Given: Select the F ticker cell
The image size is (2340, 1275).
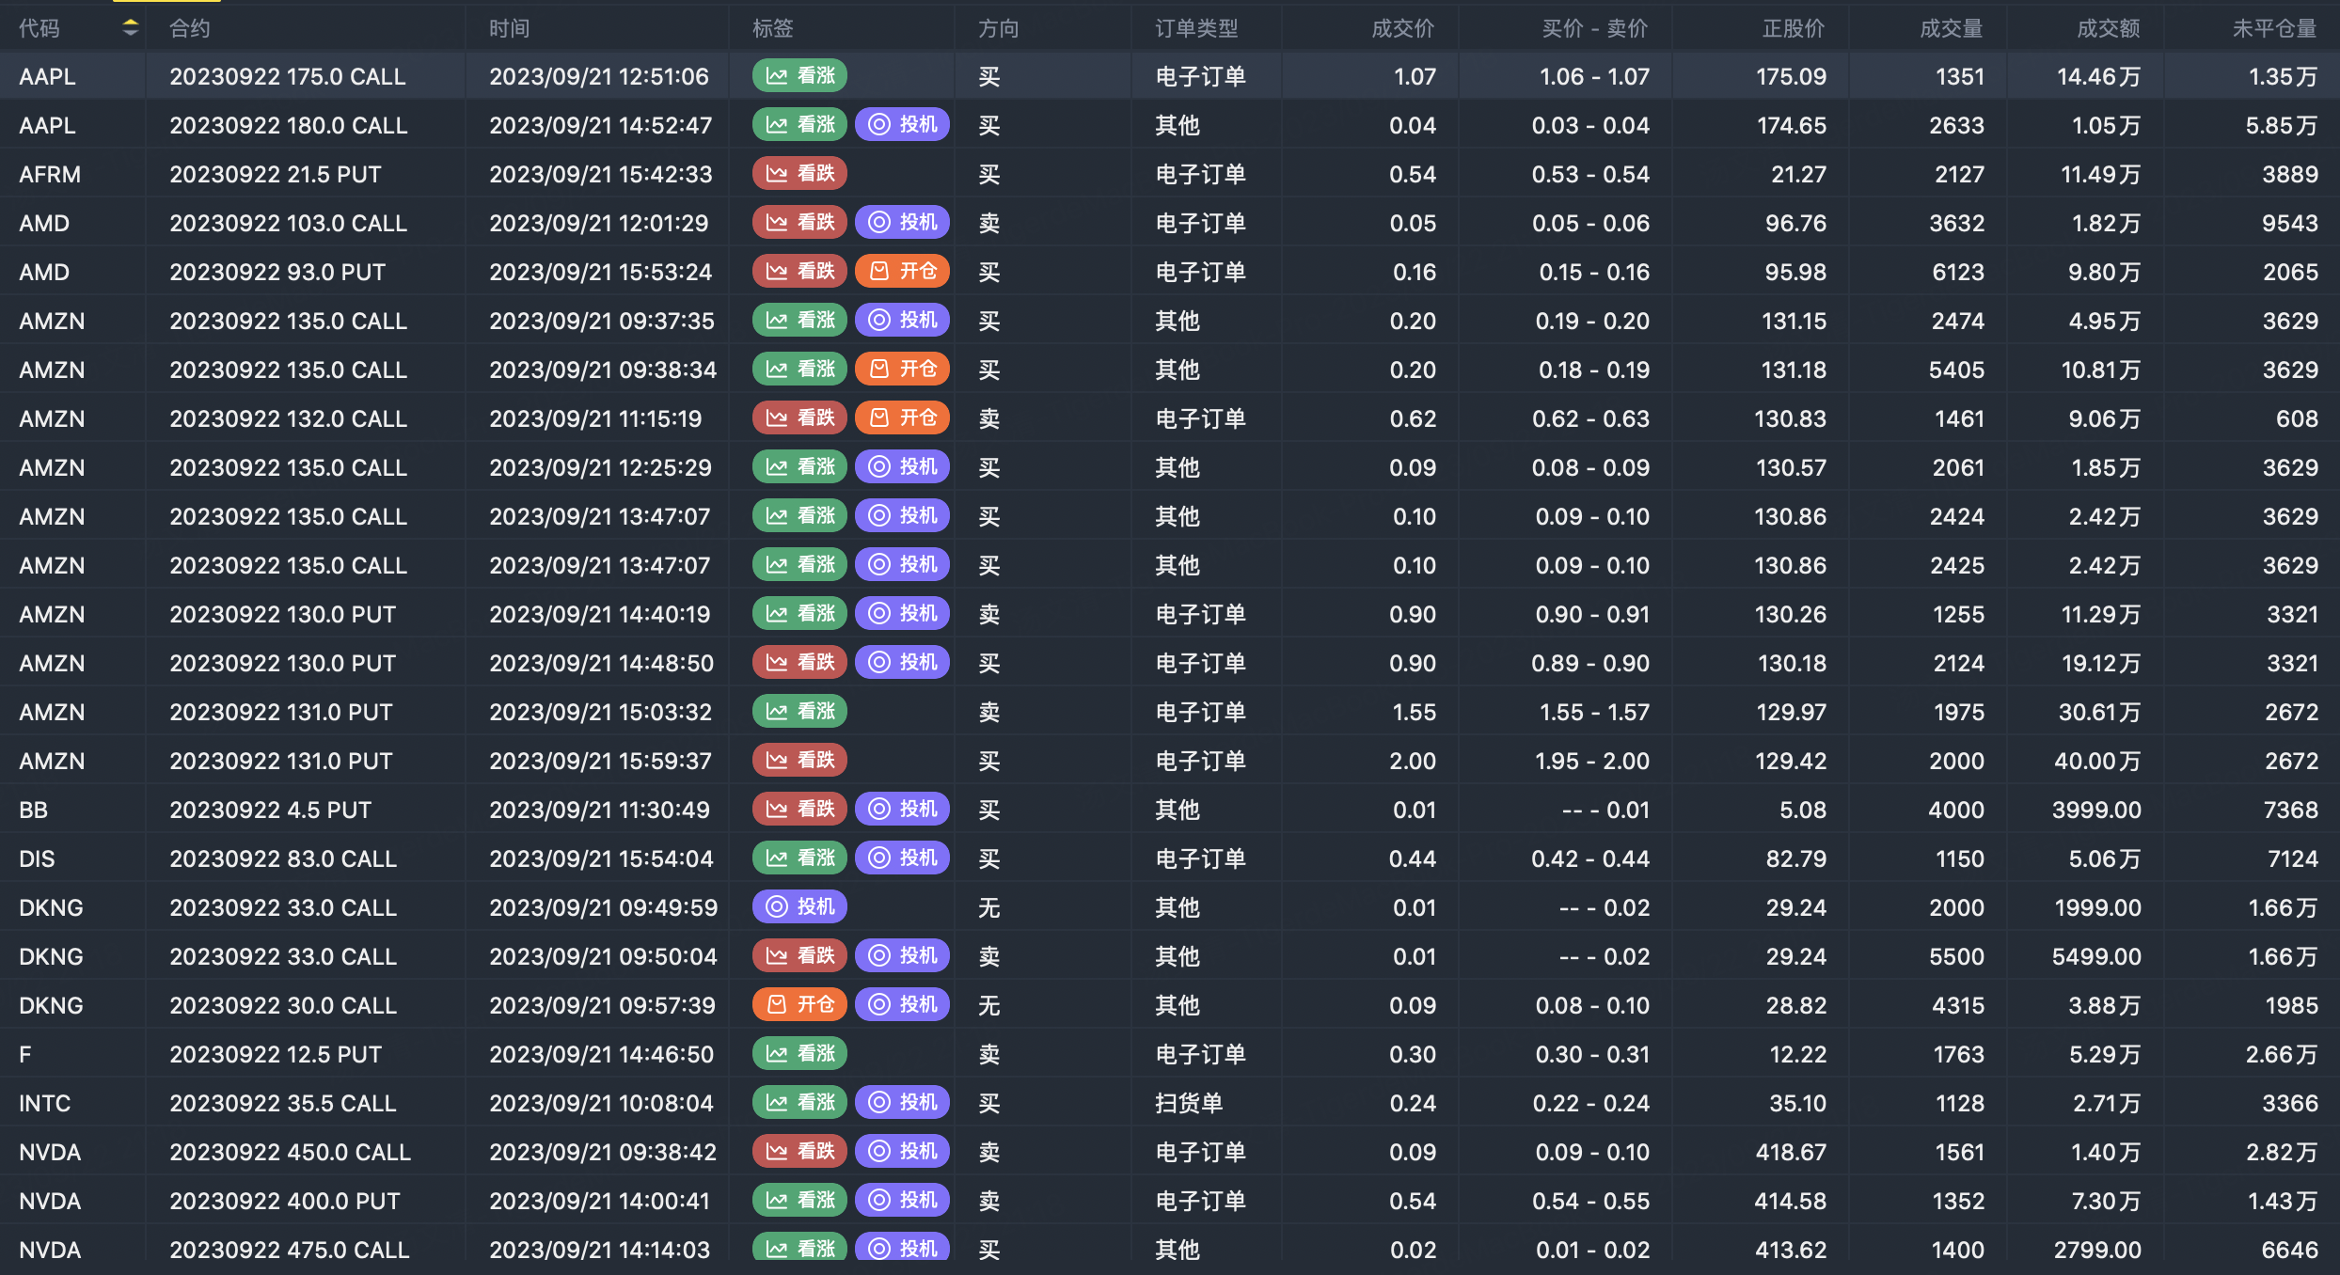Looking at the screenshot, I should point(25,1054).
